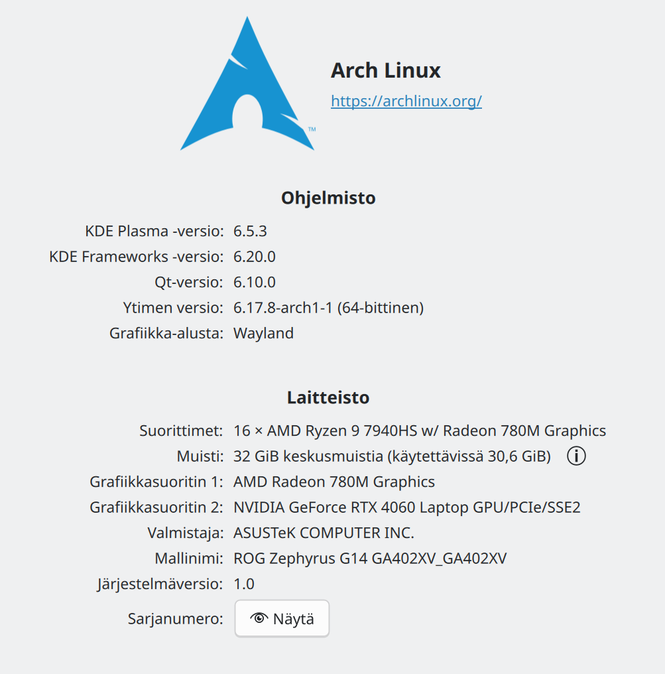
Task: Click the Järjestelmäversio value 1.0
Action: (x=243, y=584)
